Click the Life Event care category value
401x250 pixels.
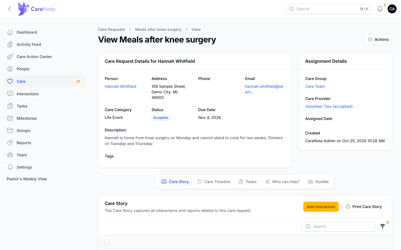click(114, 117)
